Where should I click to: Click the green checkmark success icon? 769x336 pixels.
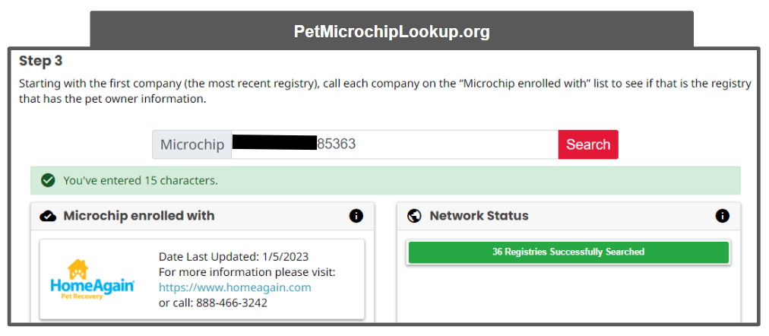pyautogui.click(x=48, y=181)
